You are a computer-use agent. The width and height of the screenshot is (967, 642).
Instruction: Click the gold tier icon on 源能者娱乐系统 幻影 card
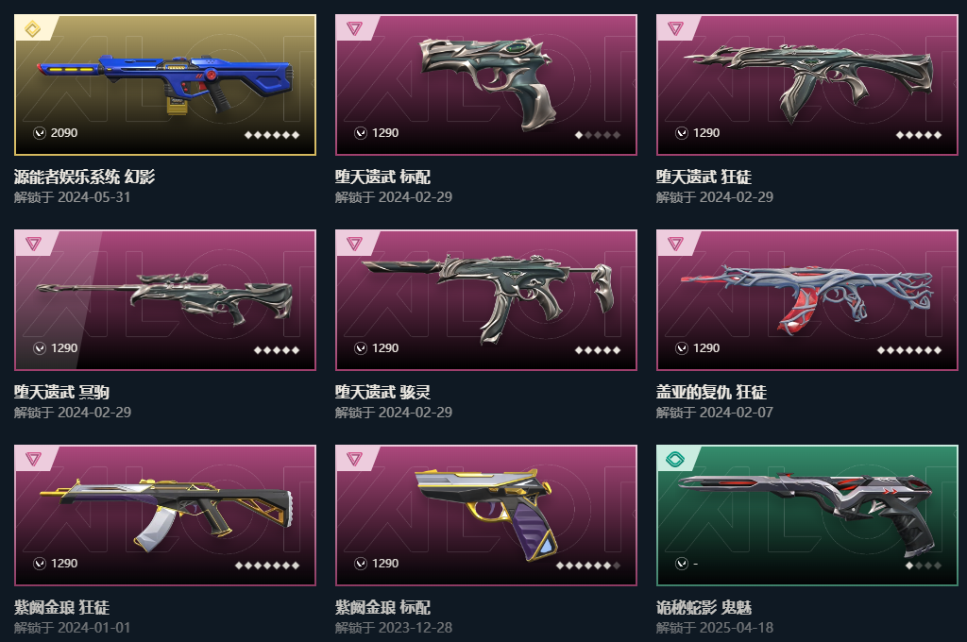[x=33, y=28]
